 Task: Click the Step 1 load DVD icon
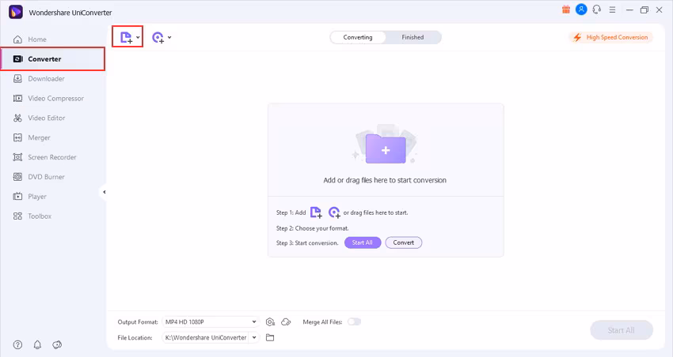(x=334, y=212)
